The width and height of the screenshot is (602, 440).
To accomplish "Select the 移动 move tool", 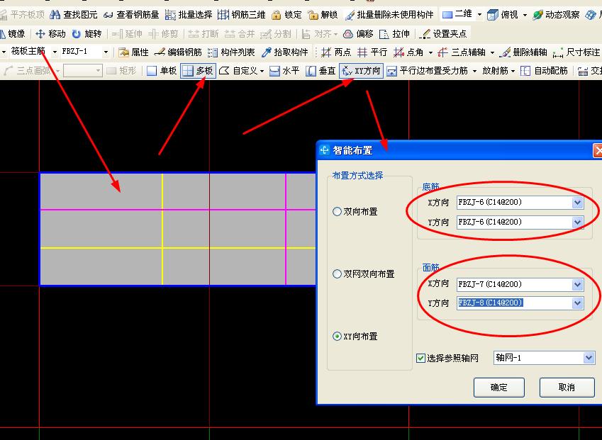I will click(x=50, y=34).
